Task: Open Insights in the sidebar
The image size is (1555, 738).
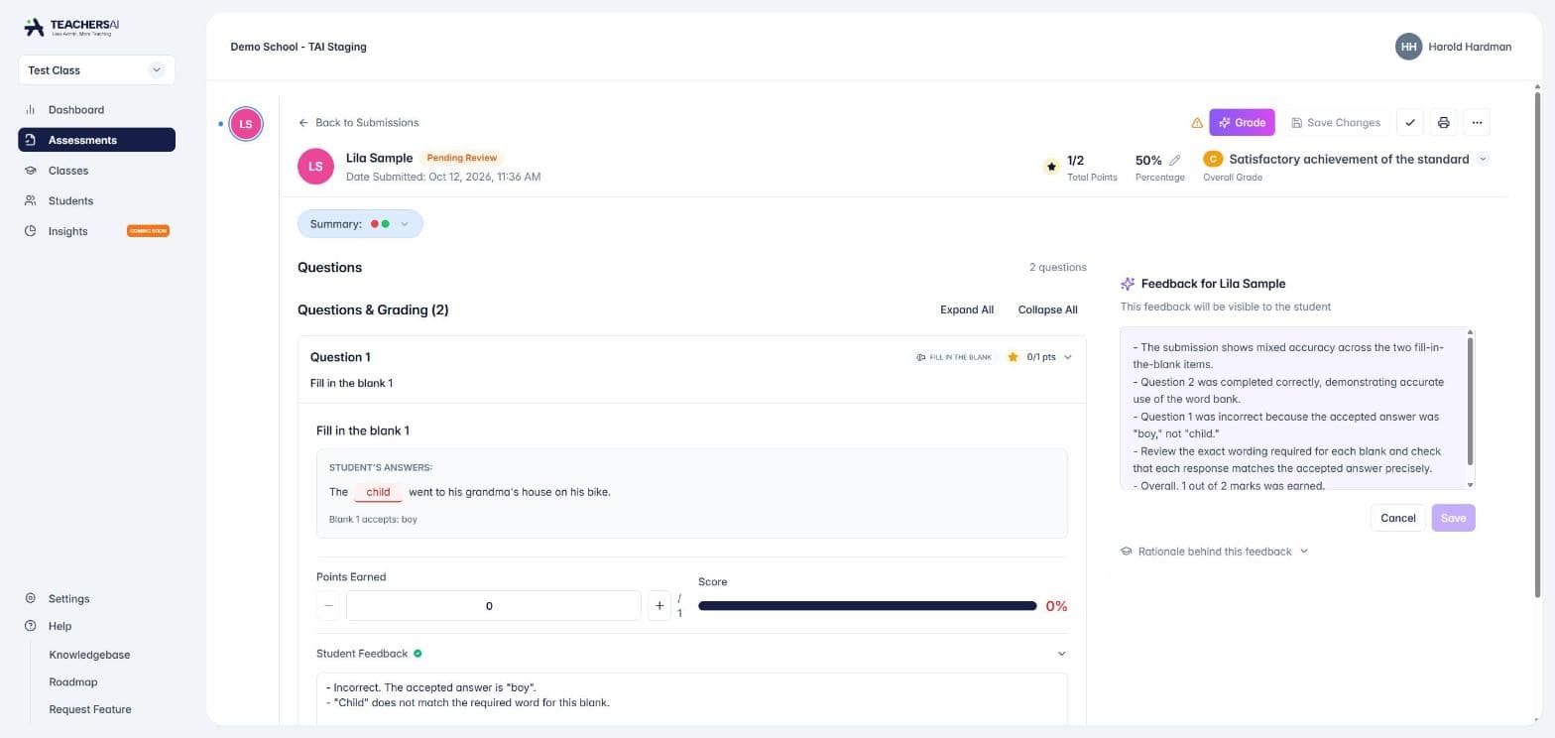Action: click(x=96, y=231)
